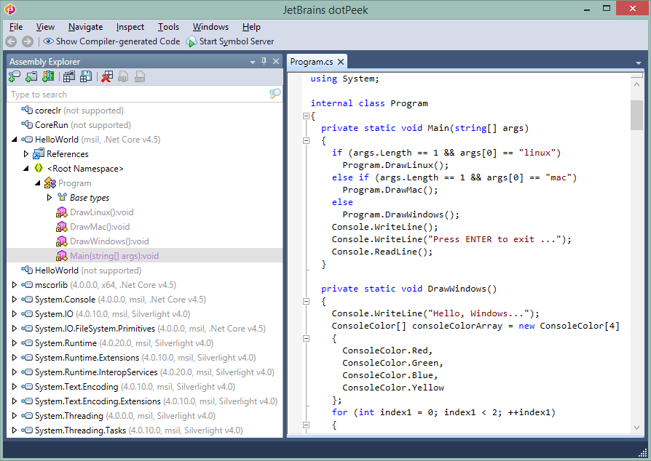Click the References node icon
This screenshot has width=651, height=461.
click(x=39, y=154)
